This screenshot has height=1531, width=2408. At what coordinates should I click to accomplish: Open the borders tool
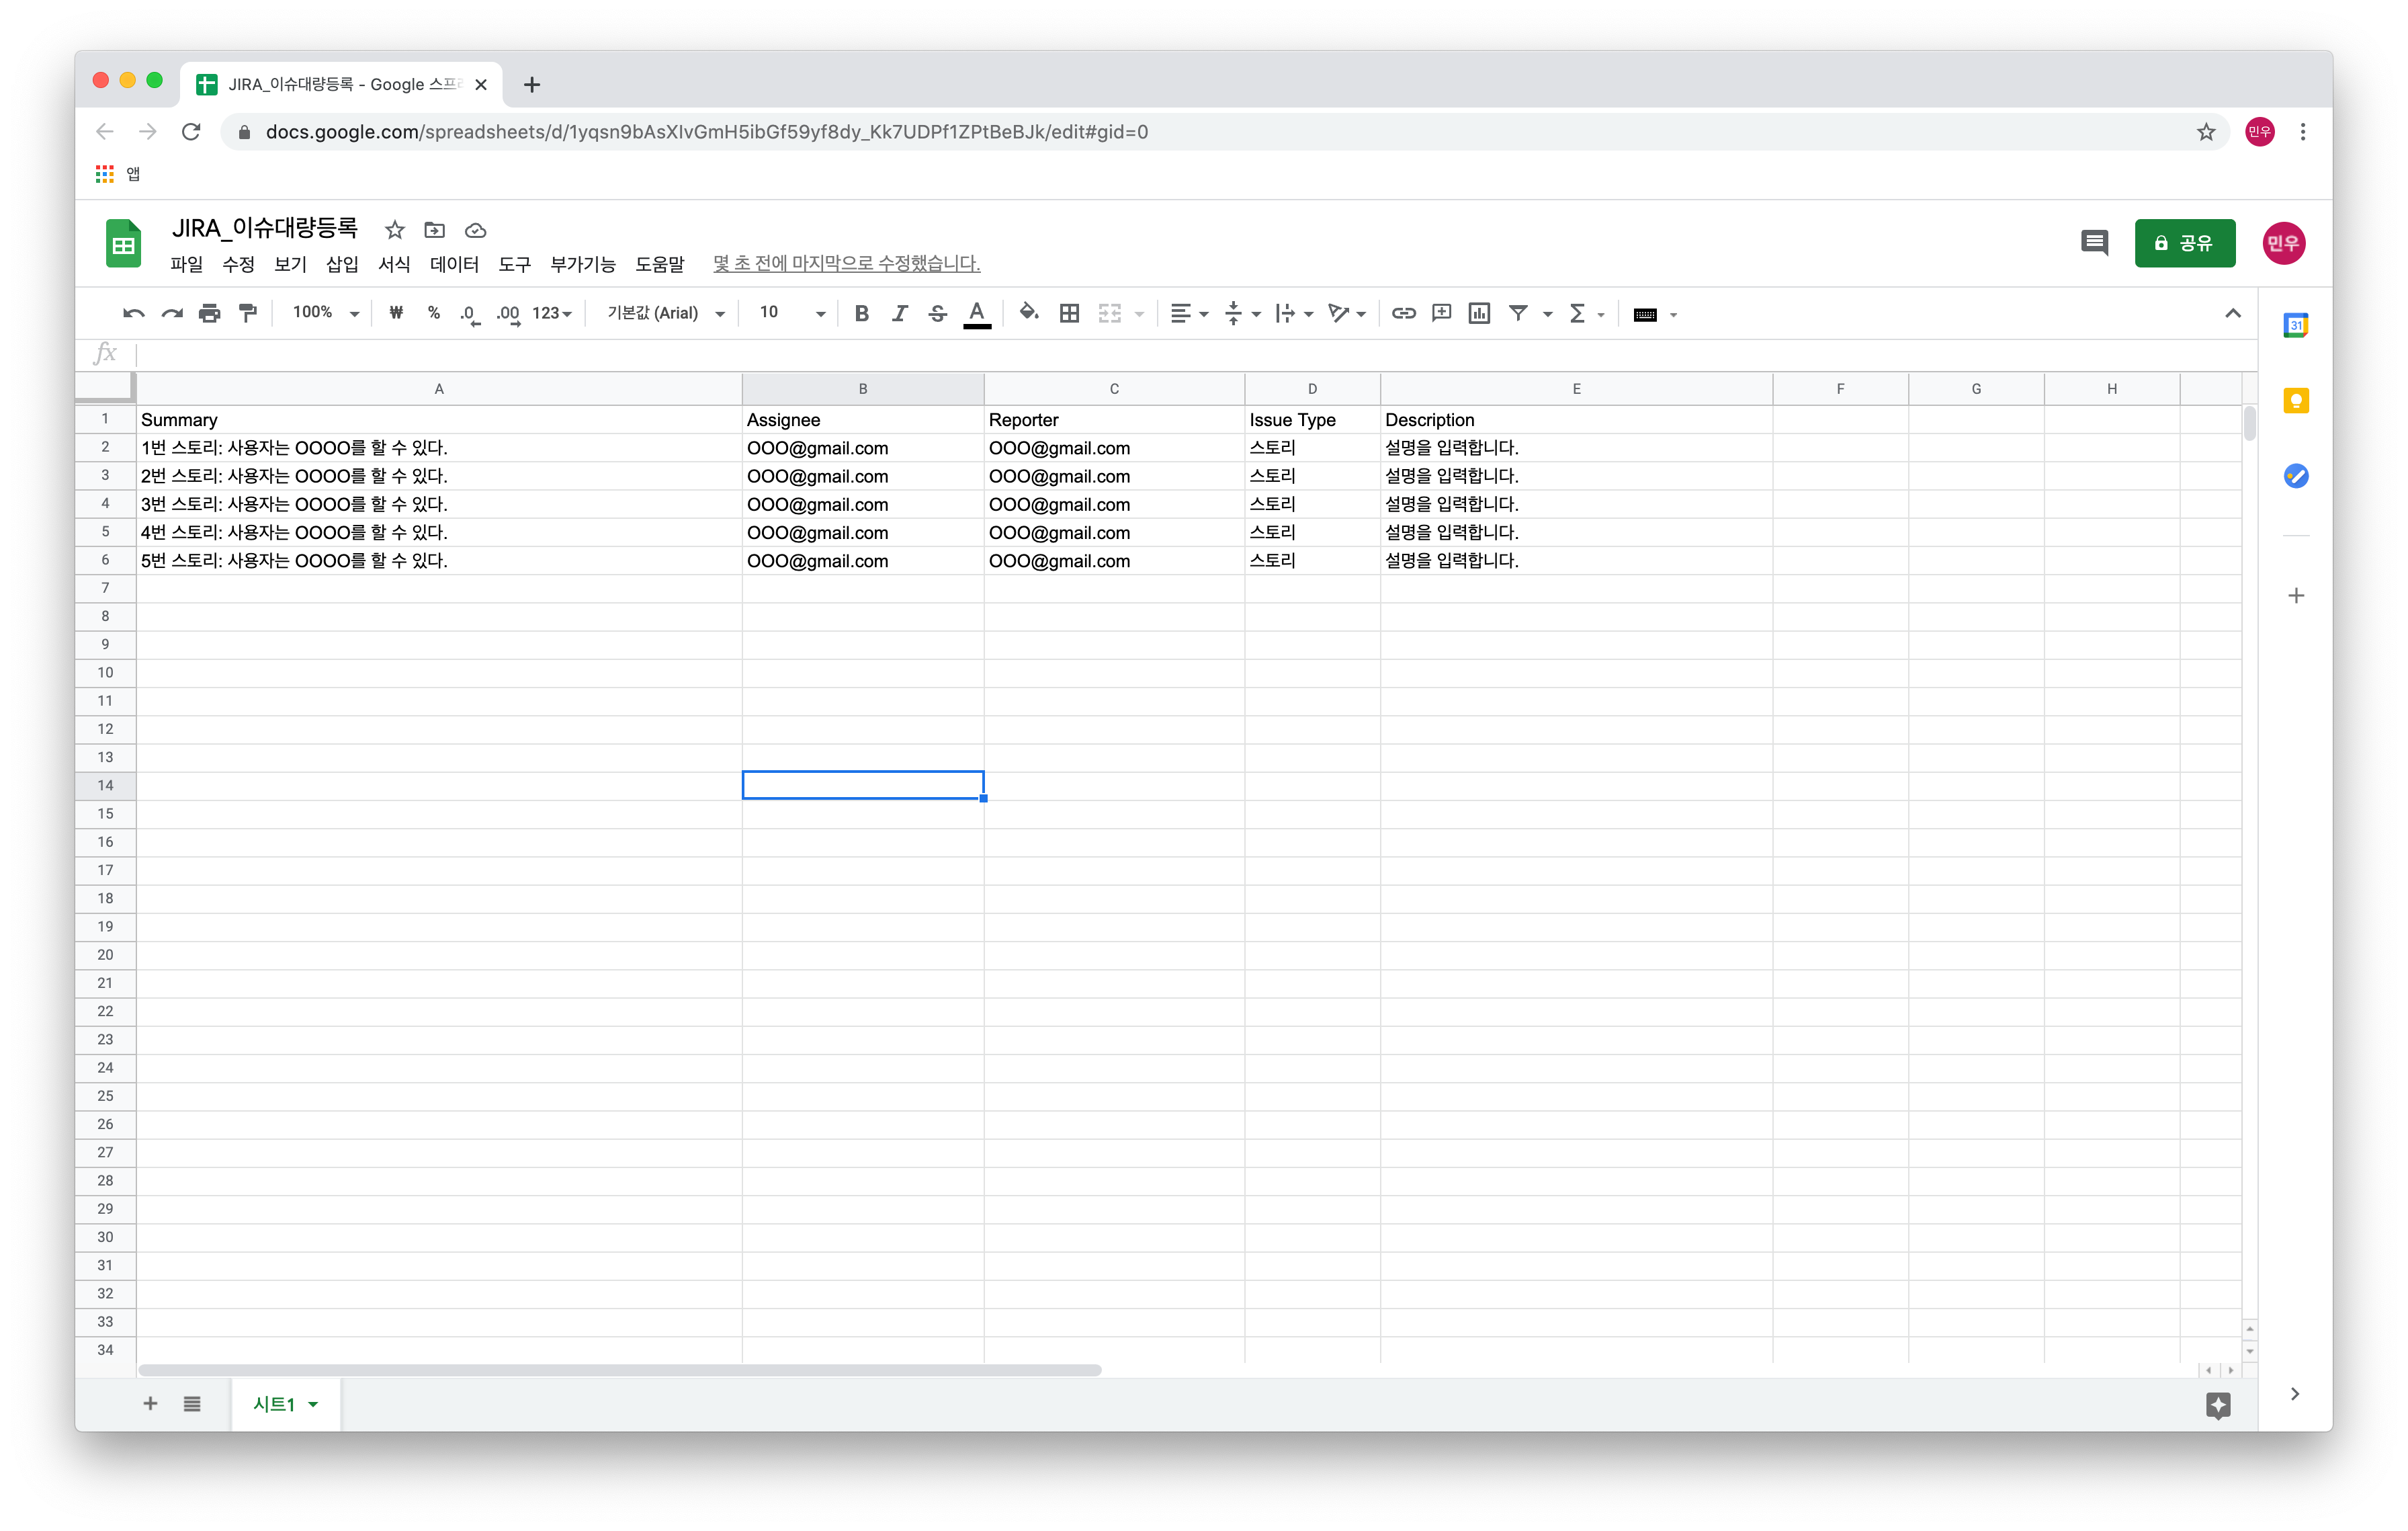tap(1069, 313)
